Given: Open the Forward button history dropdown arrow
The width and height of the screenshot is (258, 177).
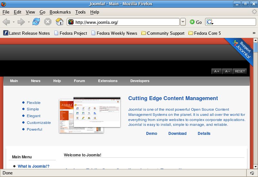Looking at the screenshot, I should point(29,22).
